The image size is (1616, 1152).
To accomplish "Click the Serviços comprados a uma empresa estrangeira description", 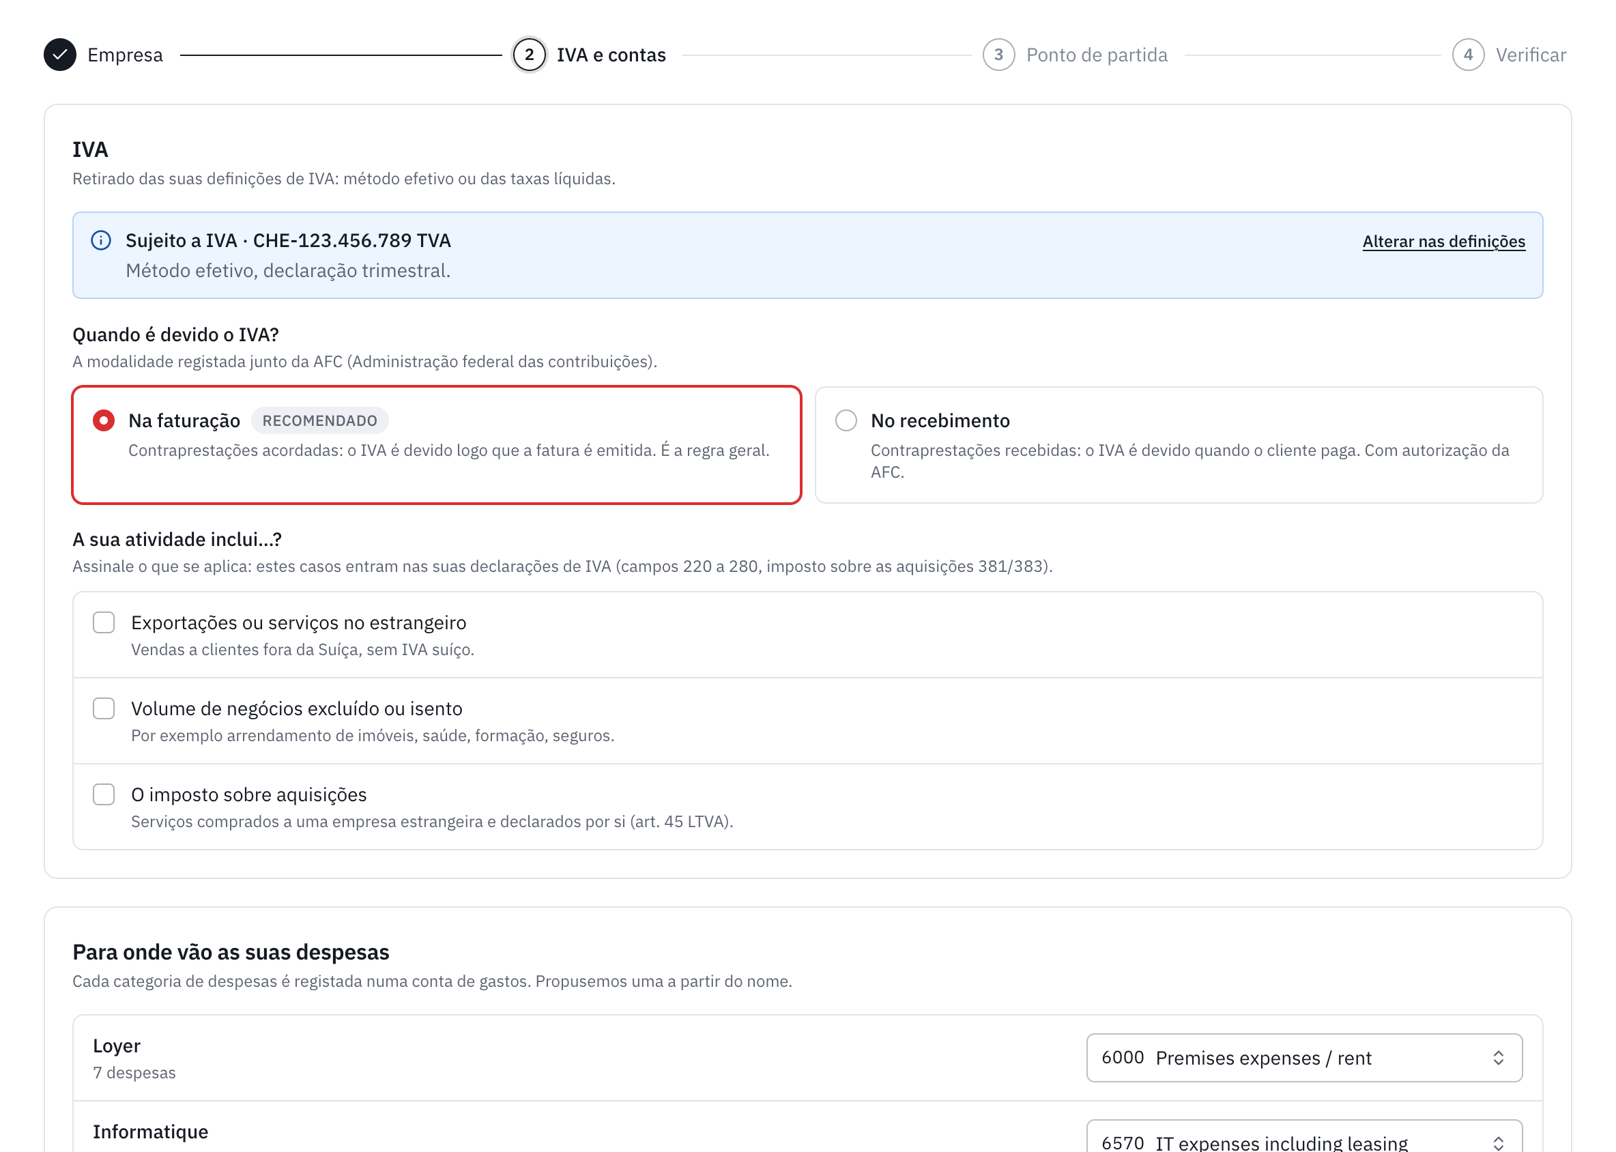I will tap(432, 822).
